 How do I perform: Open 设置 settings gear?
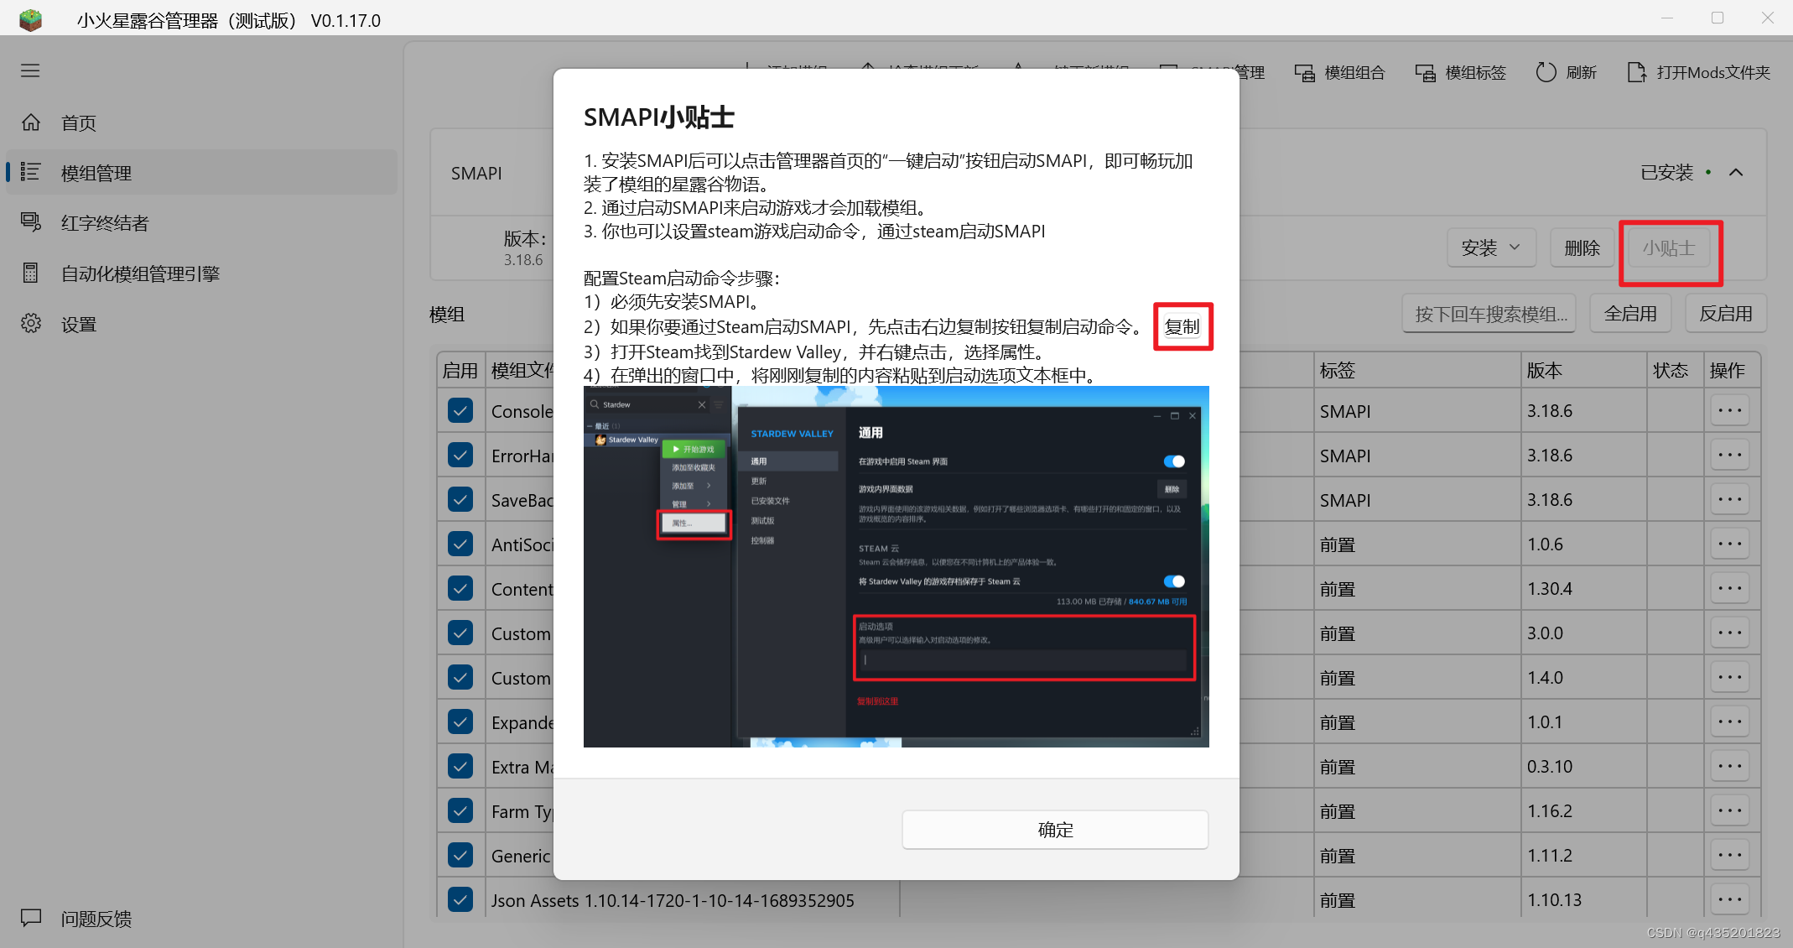[x=32, y=324]
